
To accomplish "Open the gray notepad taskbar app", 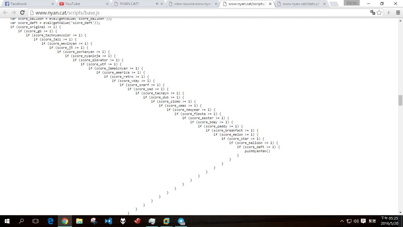I will (x=152, y=221).
